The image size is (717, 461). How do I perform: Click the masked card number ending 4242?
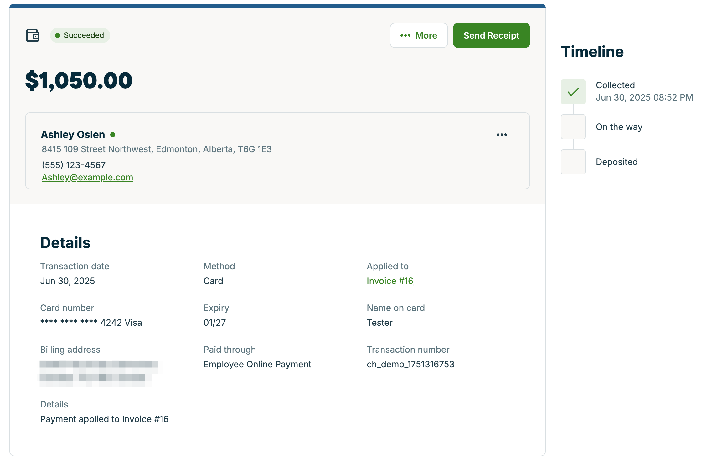(x=91, y=323)
